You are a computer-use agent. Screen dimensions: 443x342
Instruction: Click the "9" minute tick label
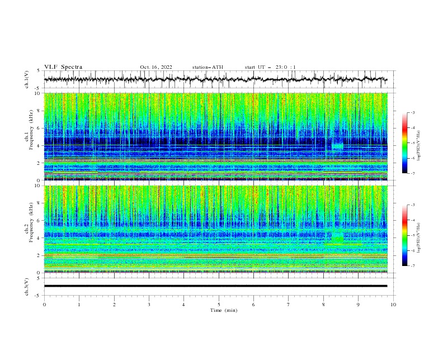358,305
